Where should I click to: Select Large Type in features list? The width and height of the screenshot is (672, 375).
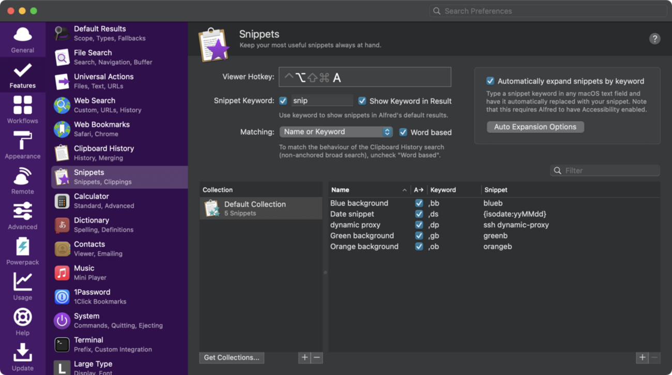click(119, 366)
